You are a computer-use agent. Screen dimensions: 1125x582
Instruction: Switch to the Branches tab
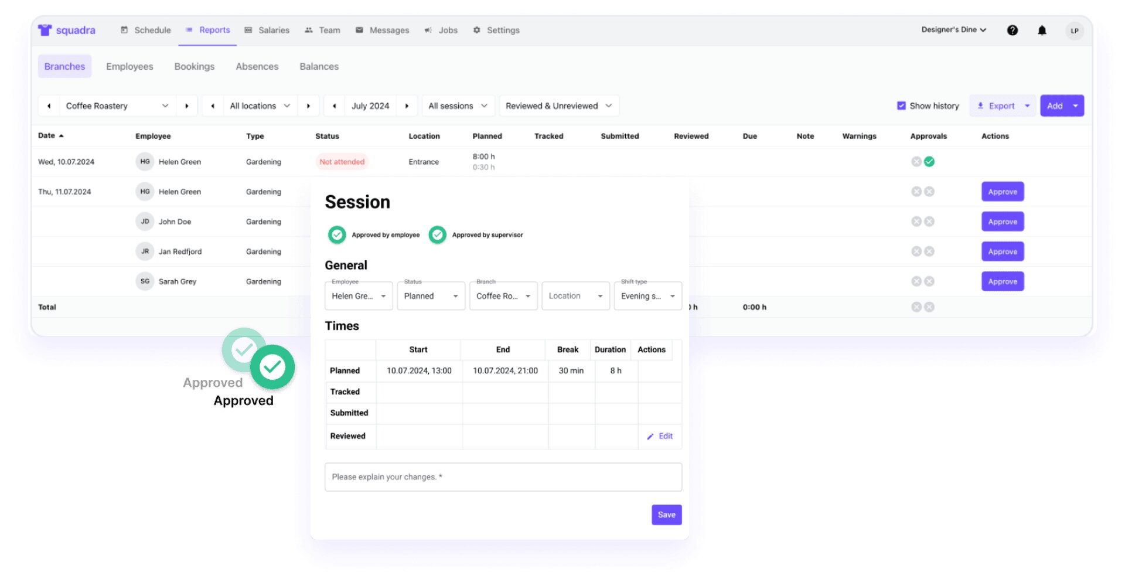coord(64,66)
